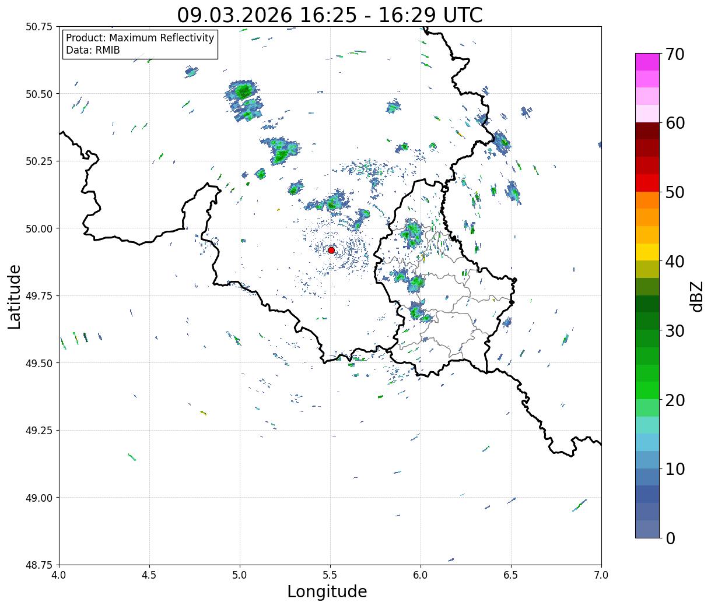Screen dimensions: 711x606
Task: Click the colorbar tick label 70
Action: (674, 54)
